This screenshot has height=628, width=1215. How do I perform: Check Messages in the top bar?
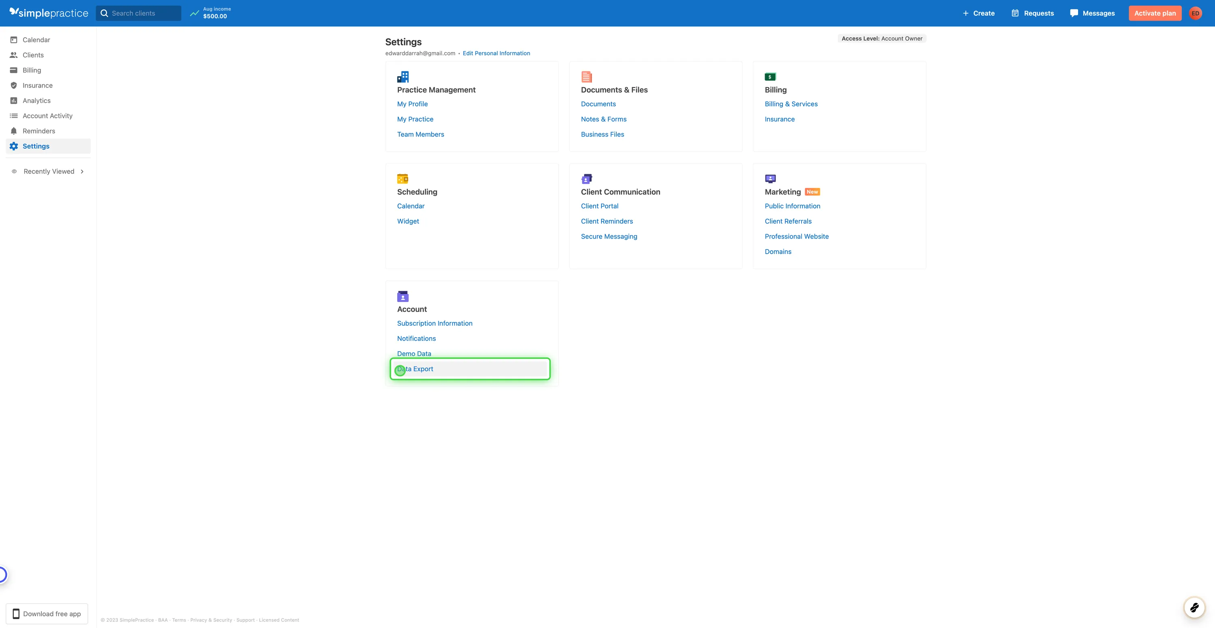tap(1092, 13)
